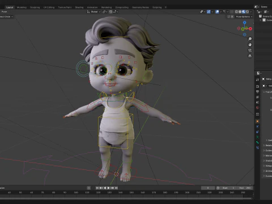Expand the Collection row in outliner
This screenshot has height=204, width=272.
point(261,20)
